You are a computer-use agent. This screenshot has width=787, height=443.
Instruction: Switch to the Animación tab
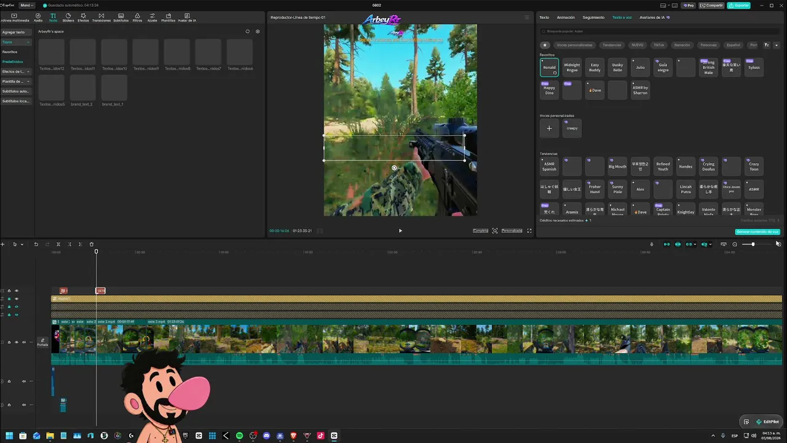click(566, 17)
